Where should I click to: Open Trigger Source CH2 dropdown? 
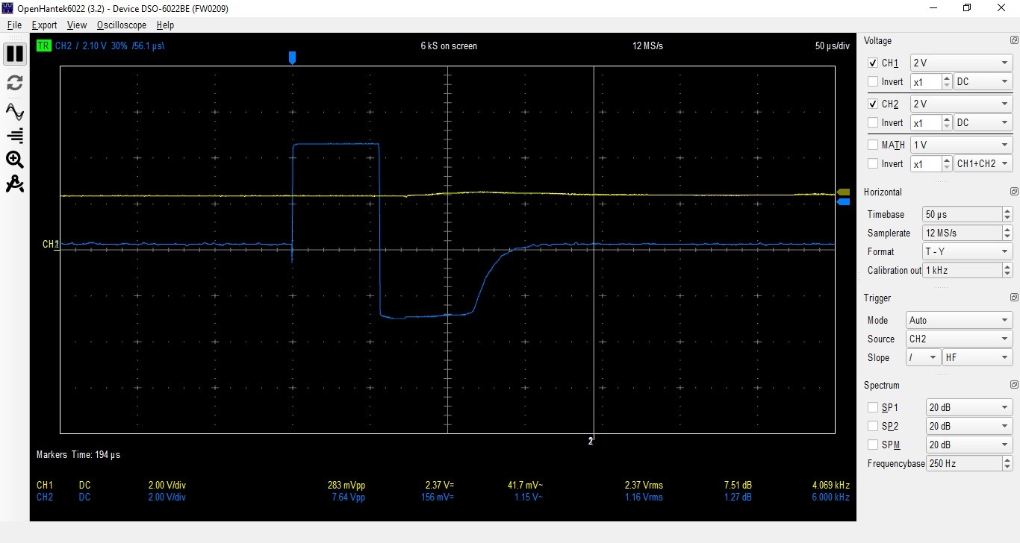pos(960,339)
